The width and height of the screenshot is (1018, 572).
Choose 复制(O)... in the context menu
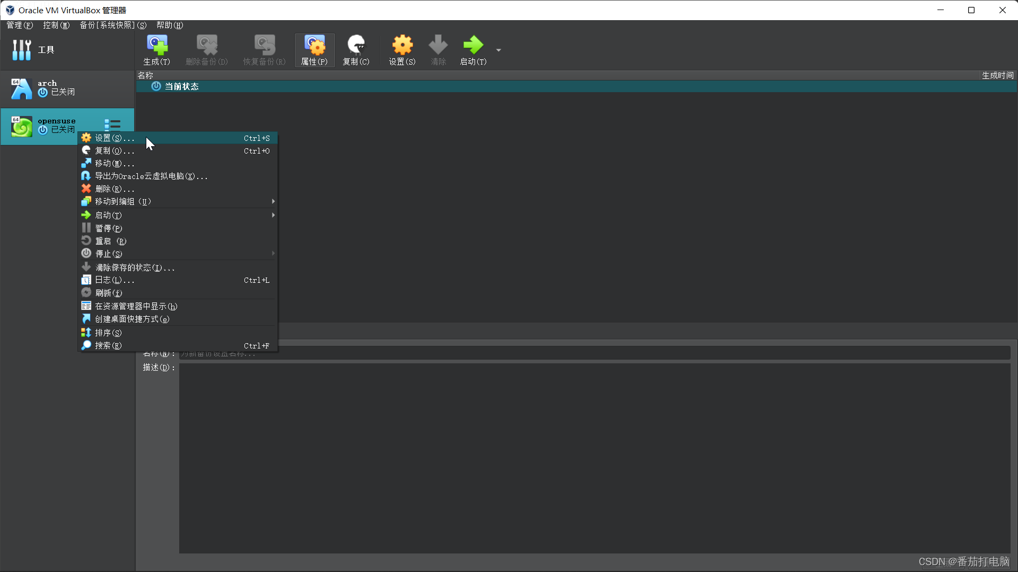(x=178, y=151)
